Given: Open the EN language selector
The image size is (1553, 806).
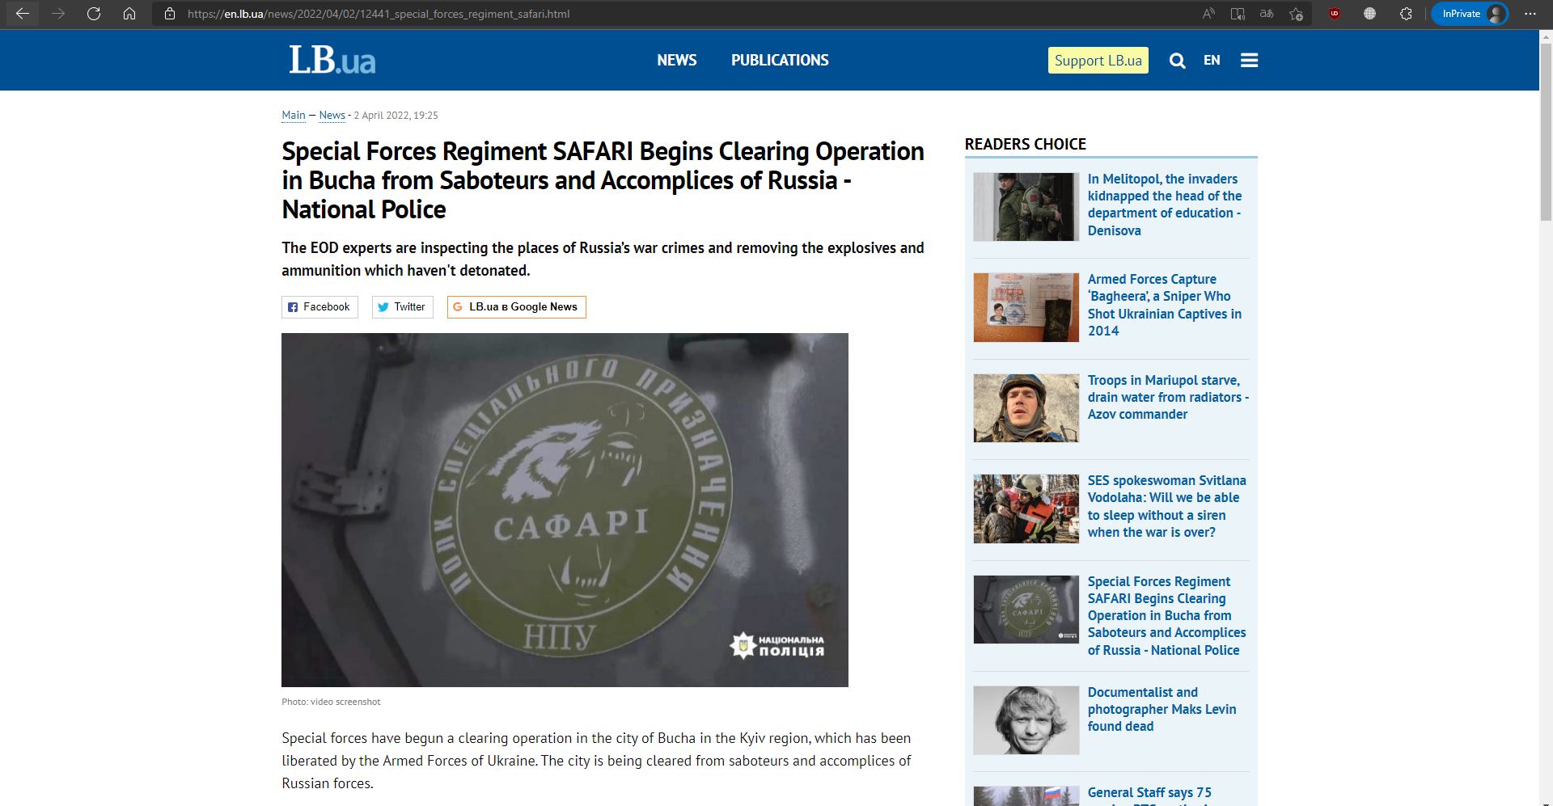Looking at the screenshot, I should pos(1212,60).
